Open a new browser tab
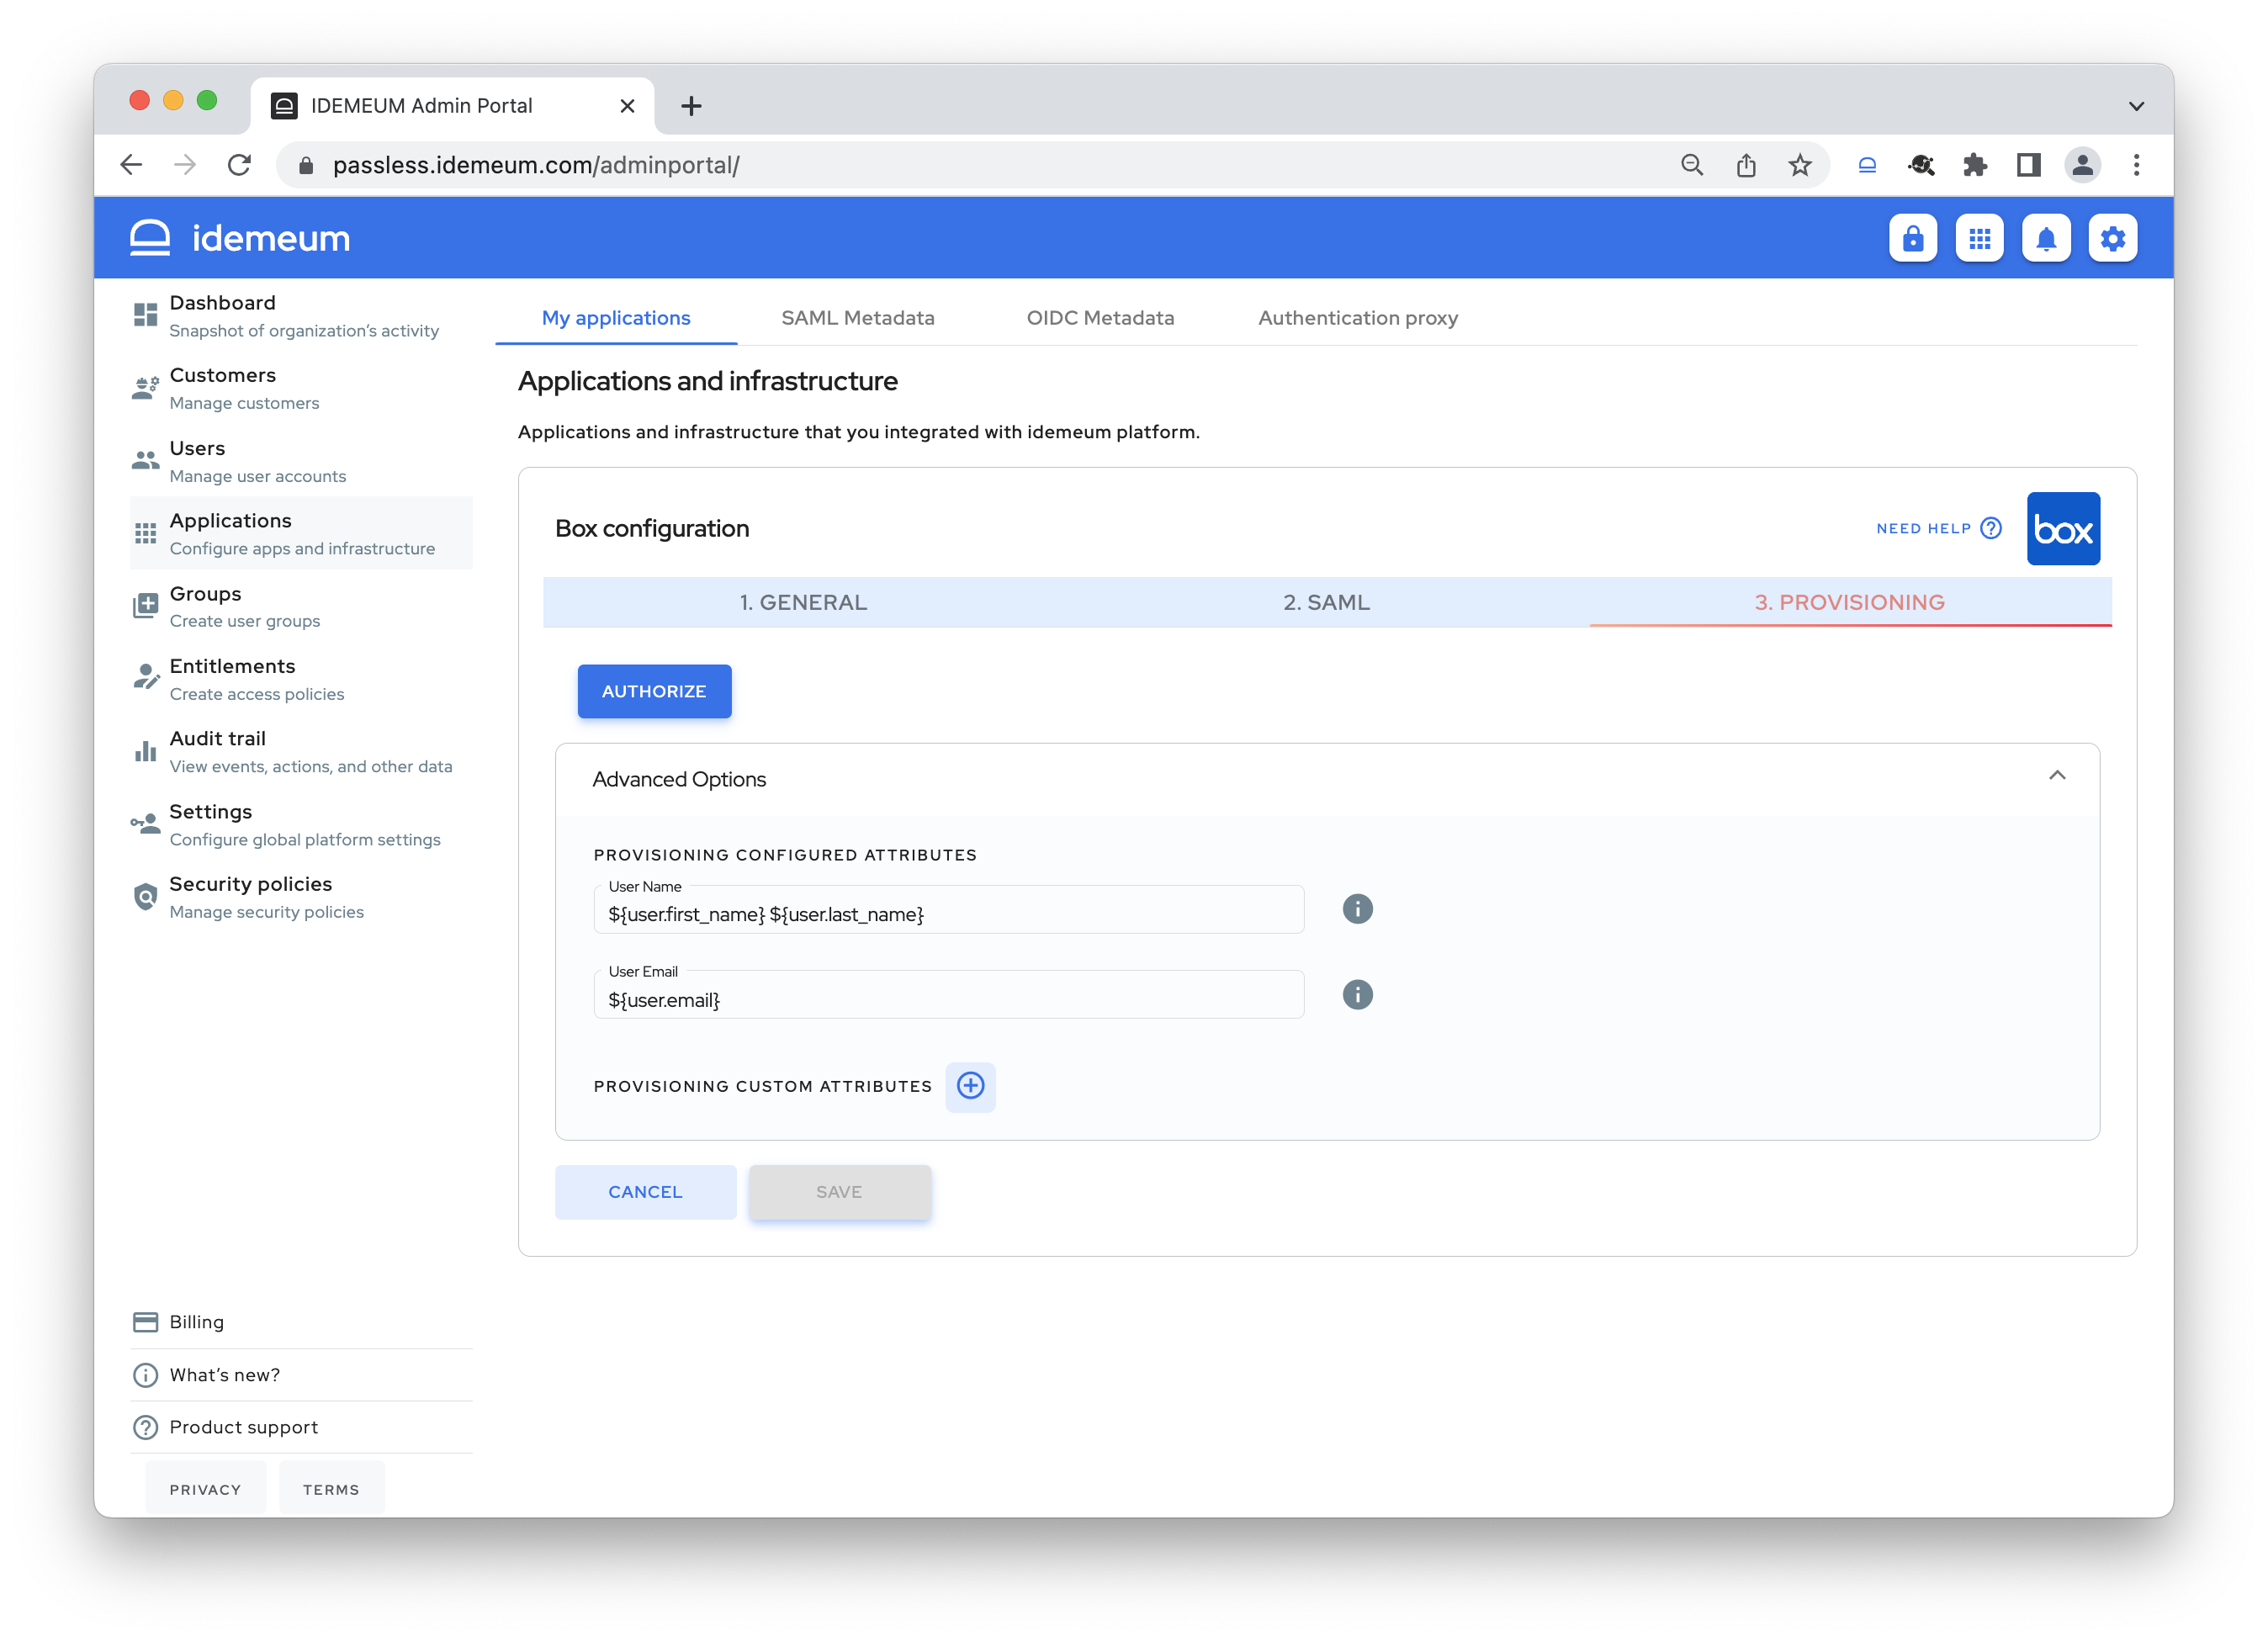The image size is (2268, 1642). (x=690, y=106)
